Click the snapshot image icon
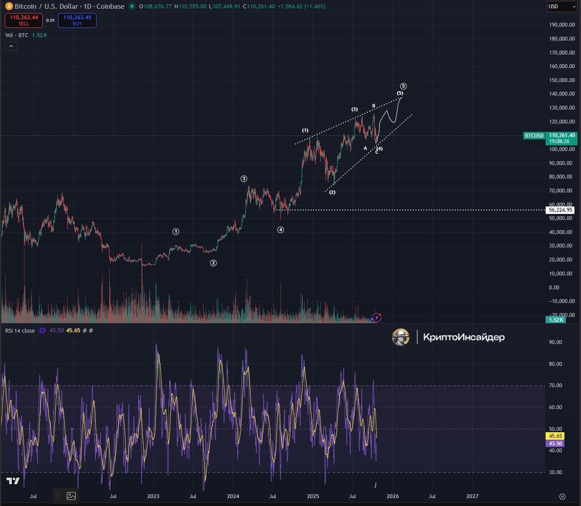 click(x=71, y=496)
